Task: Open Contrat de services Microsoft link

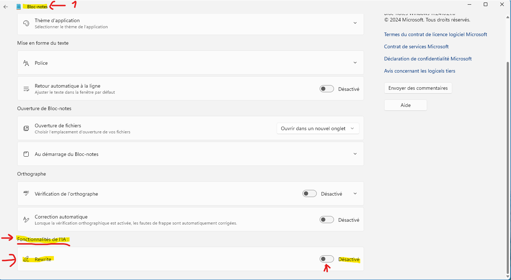Action: pos(416,46)
